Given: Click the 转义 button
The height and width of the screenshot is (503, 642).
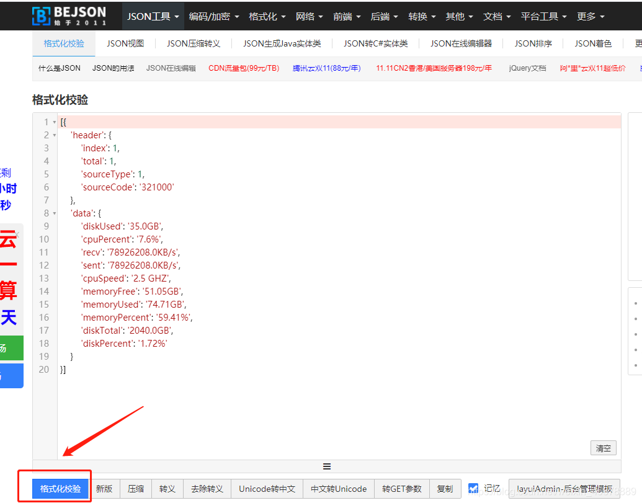Looking at the screenshot, I should pyautogui.click(x=167, y=489).
